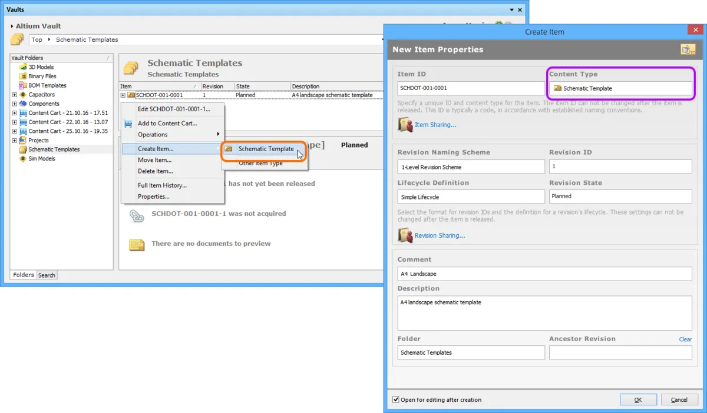Switch to the Folders tab
The height and width of the screenshot is (413, 707).
click(24, 275)
